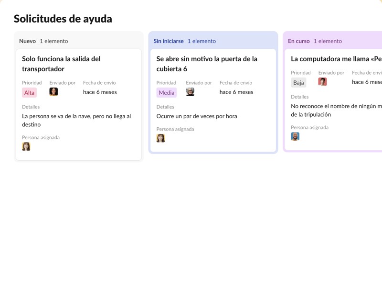Click sender avatar on transportador card

coord(53,92)
